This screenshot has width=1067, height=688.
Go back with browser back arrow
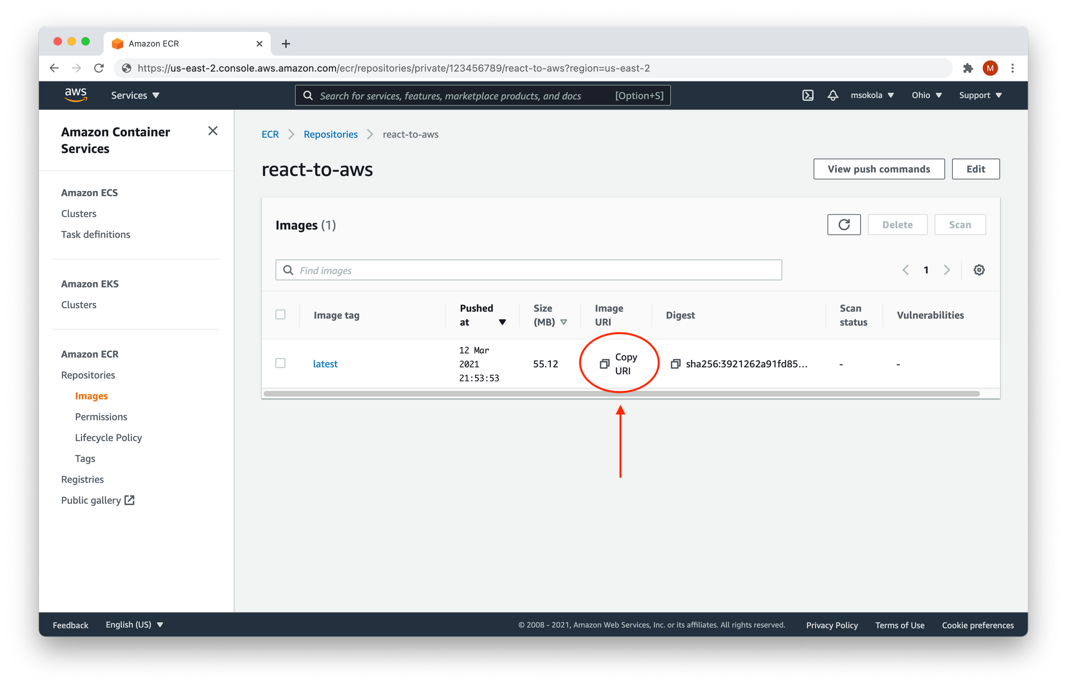click(54, 68)
